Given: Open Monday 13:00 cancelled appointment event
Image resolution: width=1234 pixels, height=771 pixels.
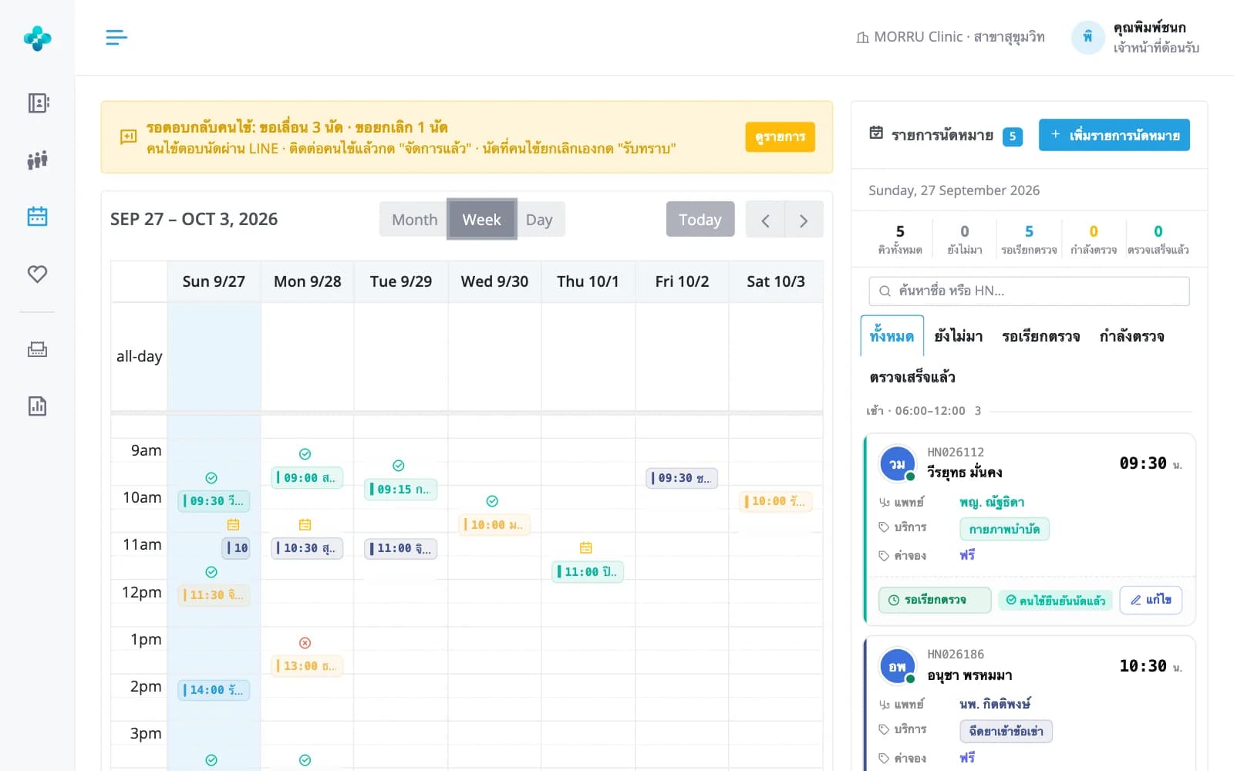Looking at the screenshot, I should coord(307,666).
